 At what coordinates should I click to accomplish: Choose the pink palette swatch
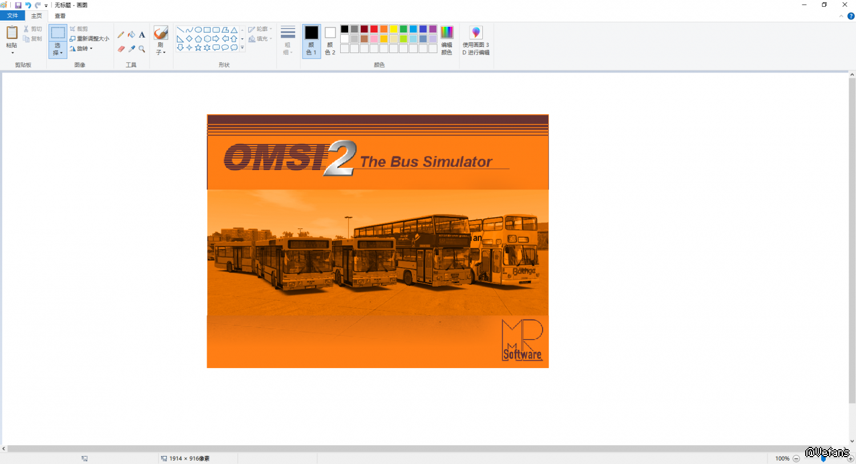point(374,39)
